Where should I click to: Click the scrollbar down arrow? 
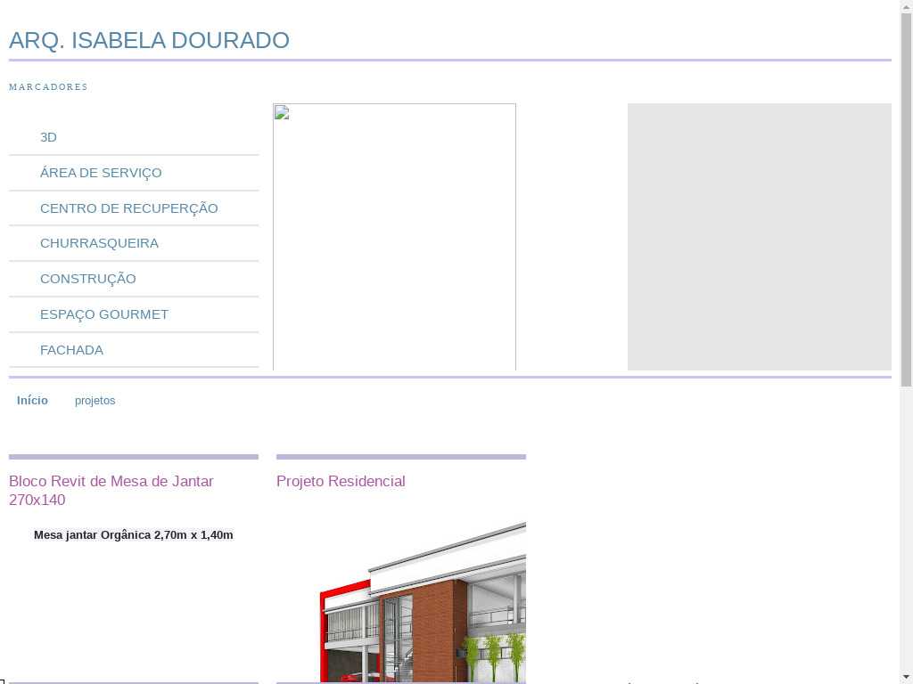coord(906,678)
